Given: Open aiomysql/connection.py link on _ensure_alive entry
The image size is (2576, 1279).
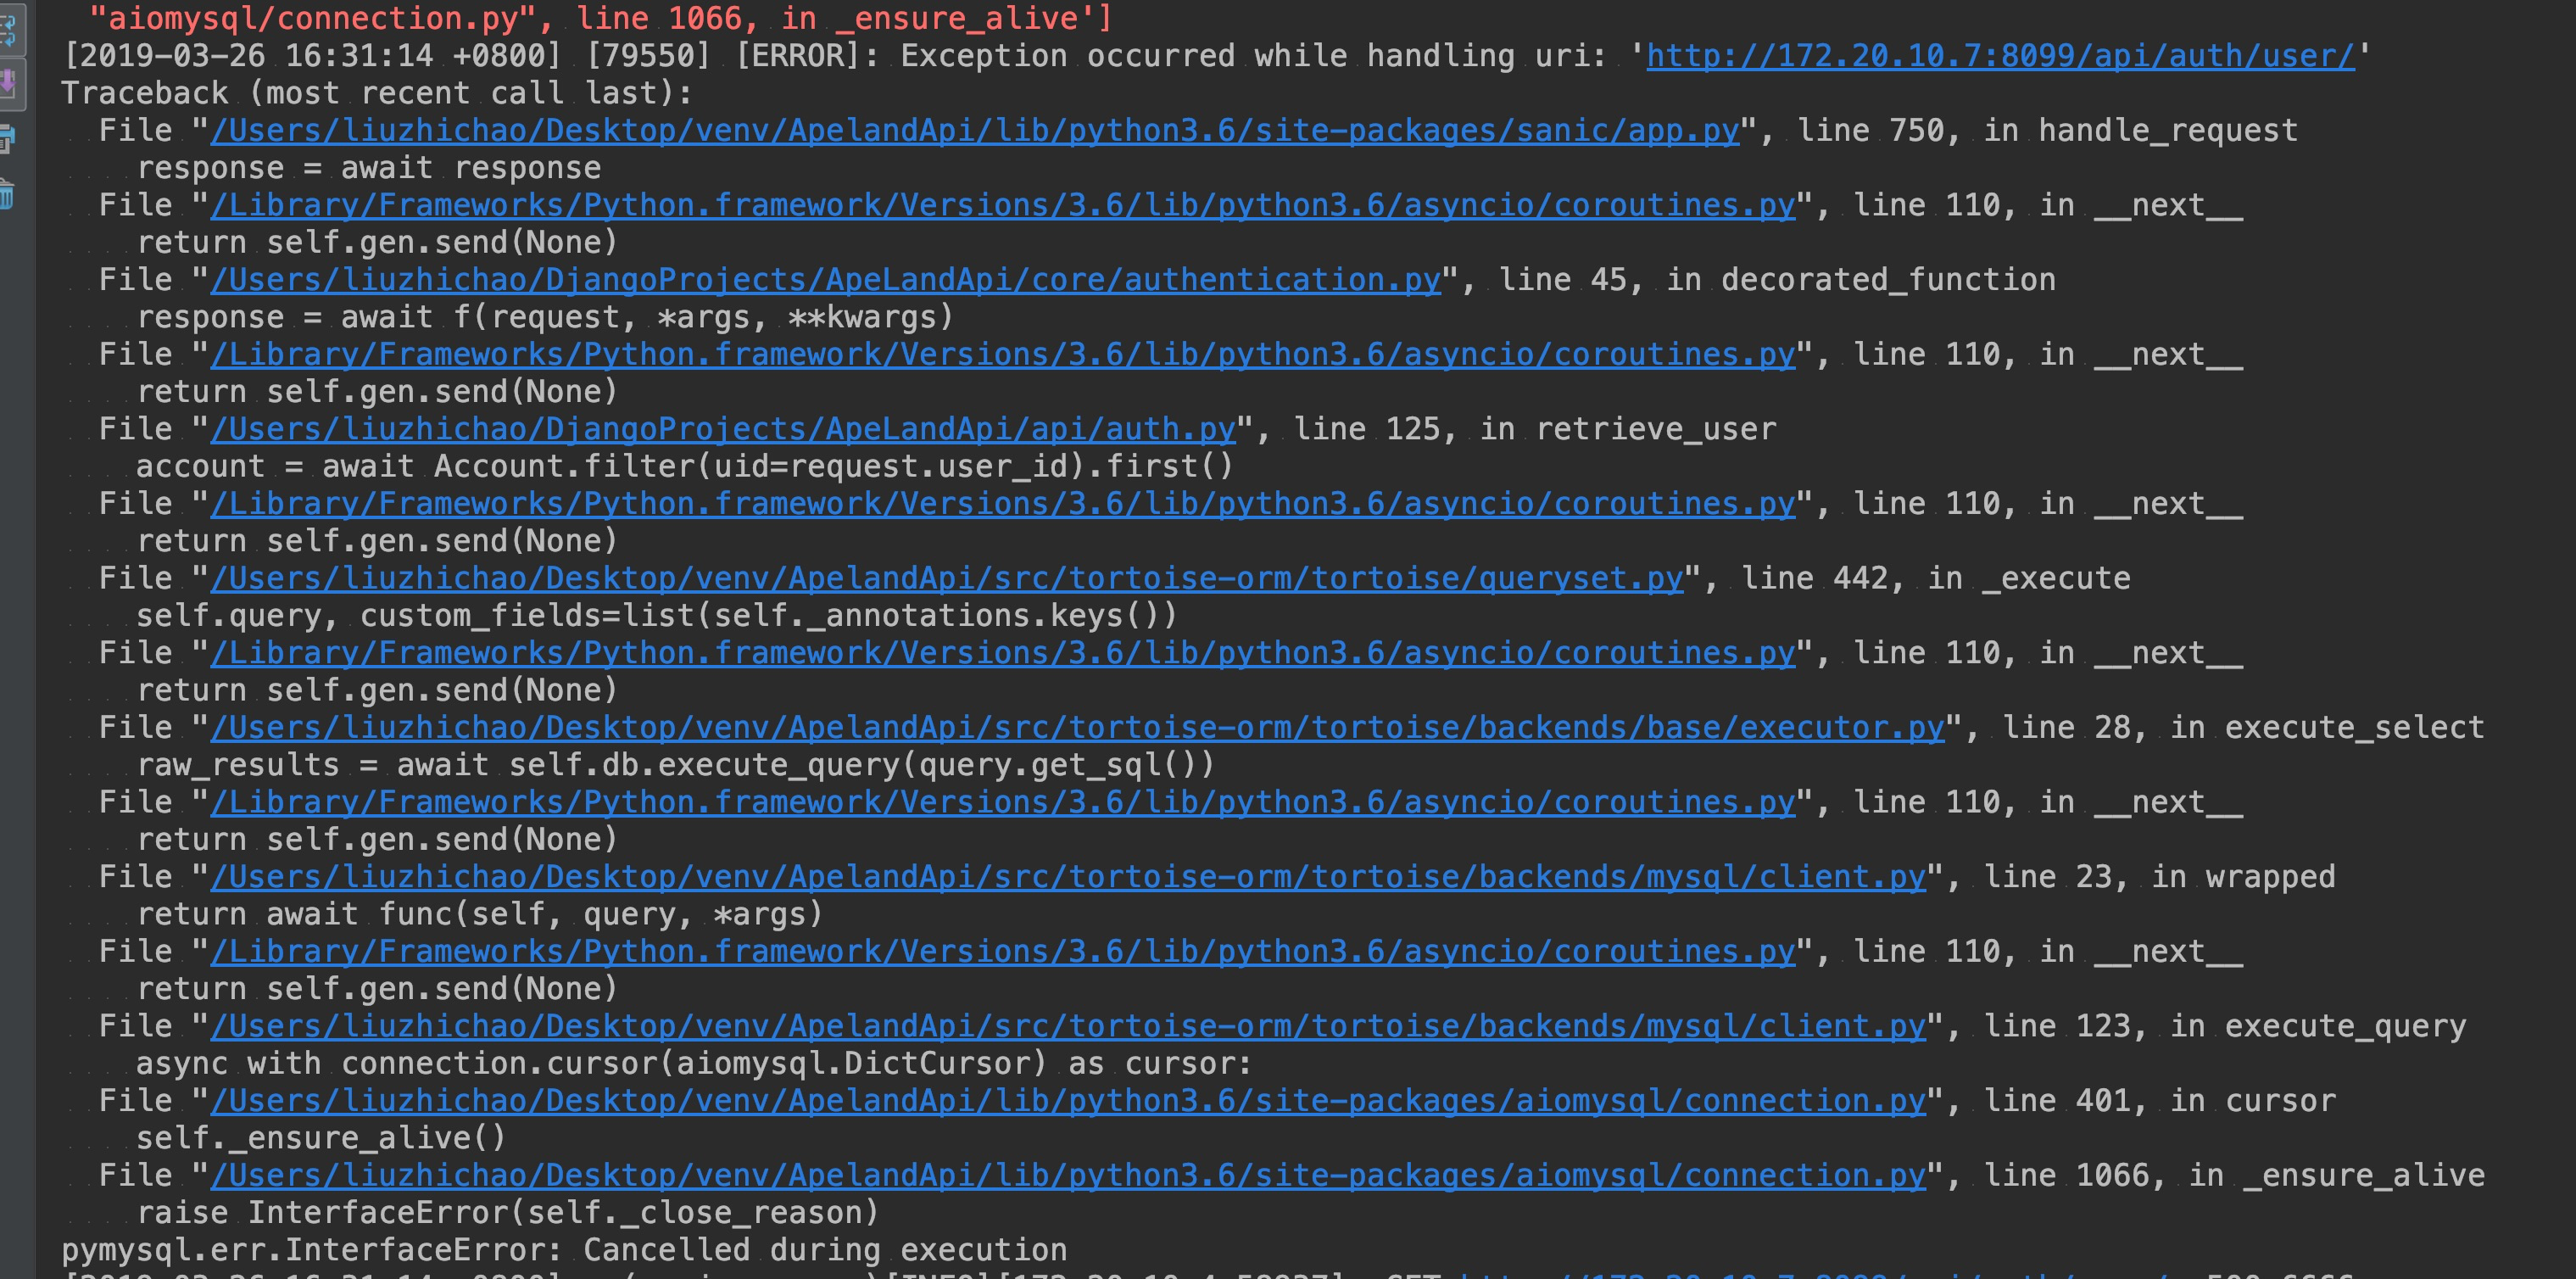Looking at the screenshot, I should (x=1067, y=1175).
